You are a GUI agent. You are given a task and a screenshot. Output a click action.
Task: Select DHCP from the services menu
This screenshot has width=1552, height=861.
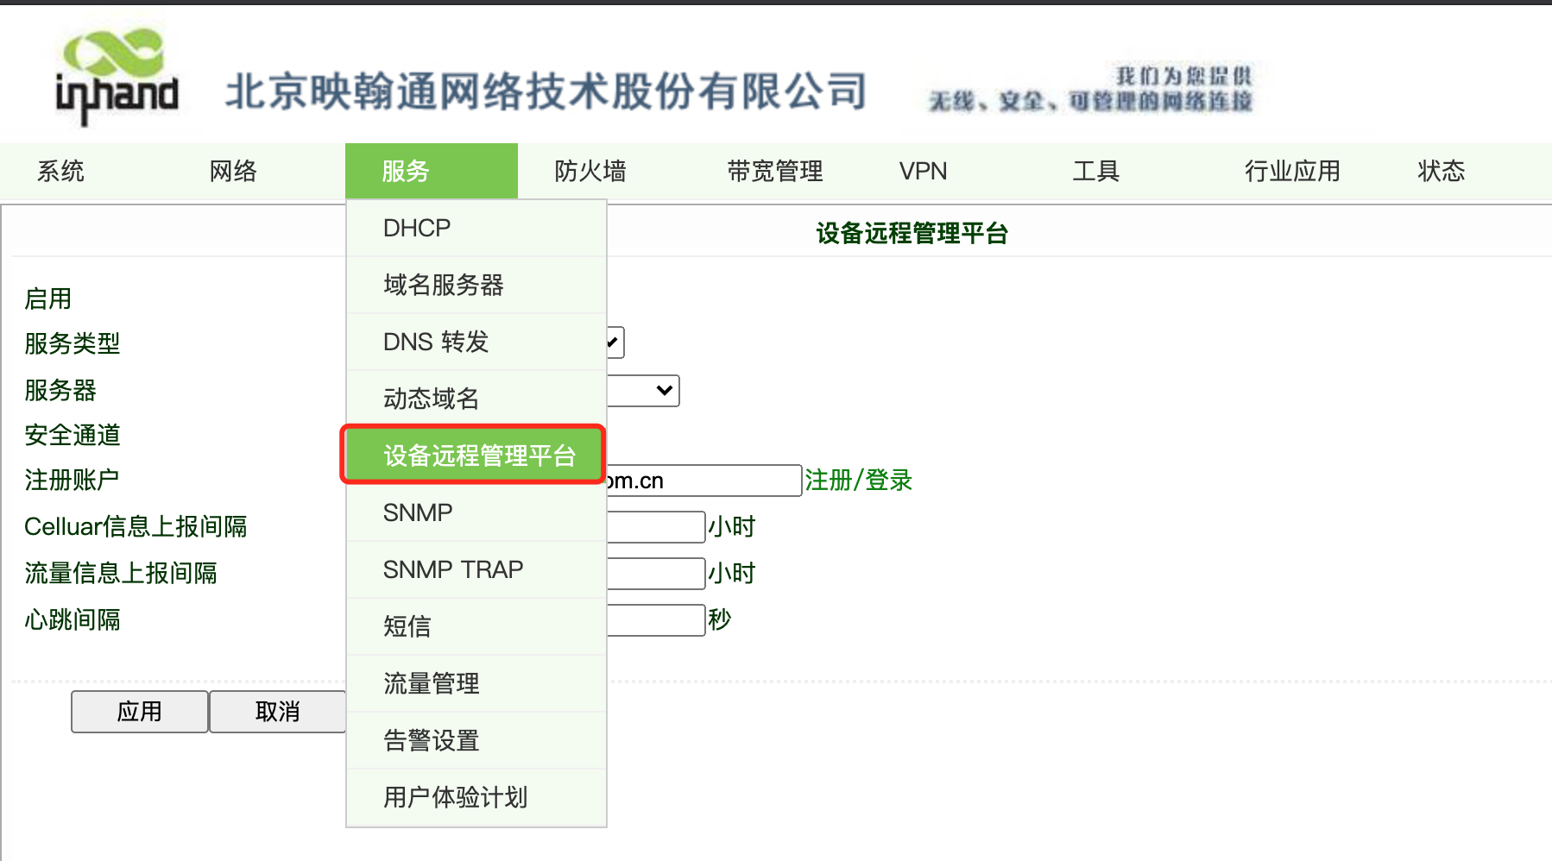tap(417, 228)
